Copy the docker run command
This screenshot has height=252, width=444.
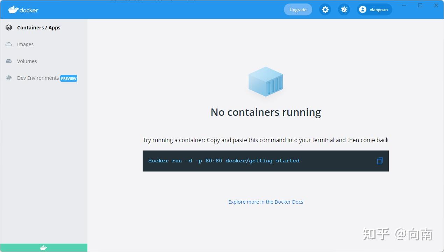click(380, 161)
